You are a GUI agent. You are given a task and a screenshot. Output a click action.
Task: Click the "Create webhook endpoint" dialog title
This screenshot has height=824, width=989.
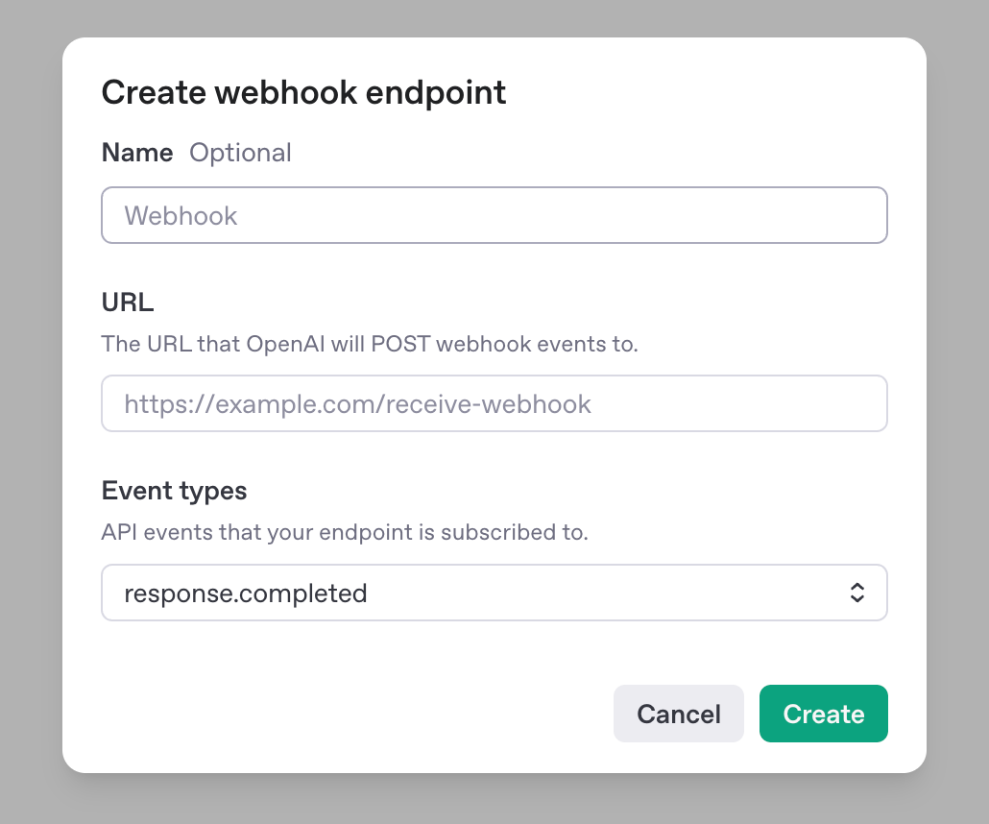click(303, 93)
